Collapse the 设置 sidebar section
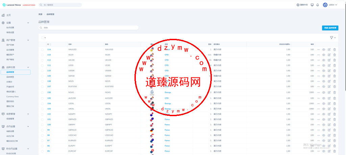This screenshot has width=346, height=155. pos(28,23)
